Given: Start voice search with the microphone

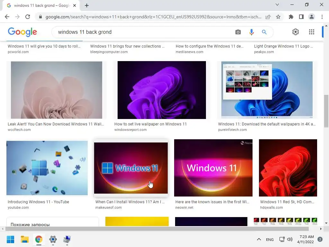Looking at the screenshot, I should click(x=251, y=32).
